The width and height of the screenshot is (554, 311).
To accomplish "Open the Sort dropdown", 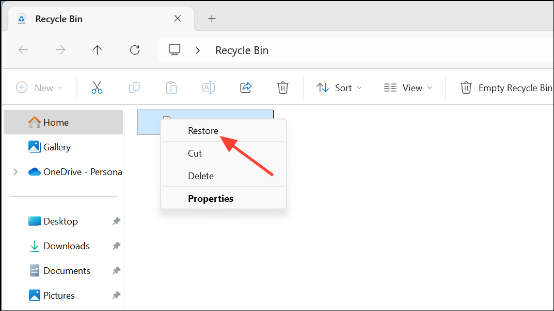I will [x=339, y=88].
